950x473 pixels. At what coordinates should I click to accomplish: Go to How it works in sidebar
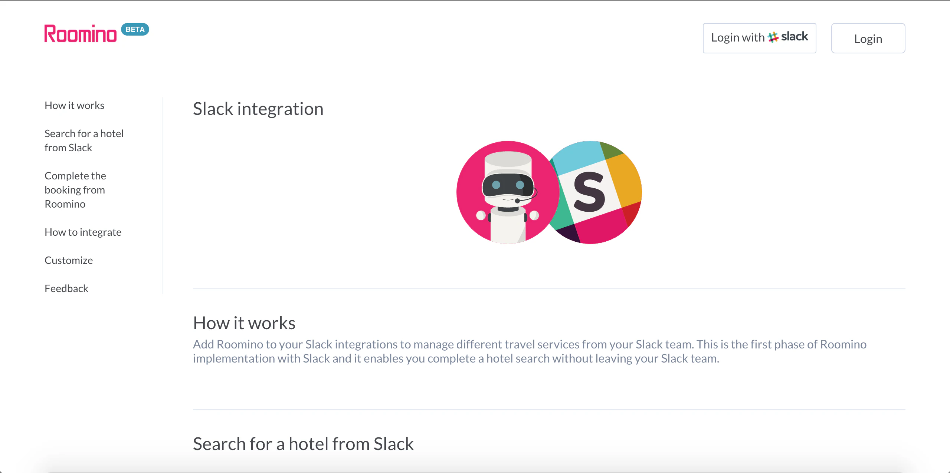coord(74,105)
